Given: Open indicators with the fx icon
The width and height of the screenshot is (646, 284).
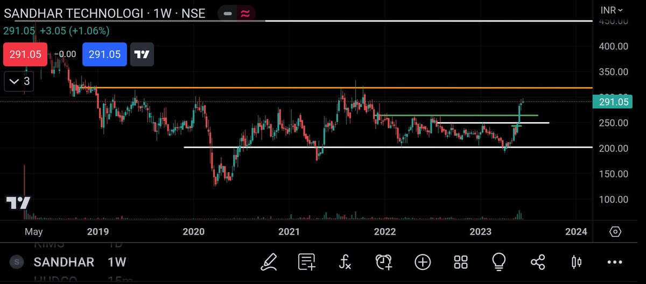Looking at the screenshot, I should click(x=345, y=262).
